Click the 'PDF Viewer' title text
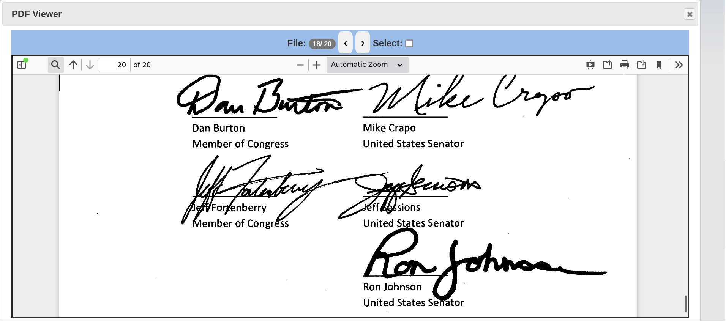Screen dimensions: 726x321 click(x=36, y=14)
